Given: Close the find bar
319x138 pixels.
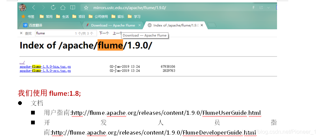Looking at the screenshot, I should pyautogui.click(x=21, y=33).
